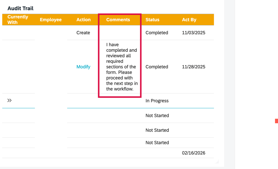Viewport: 278px width, 169px height.
Task: Click the Action column header
Action: [83, 20]
